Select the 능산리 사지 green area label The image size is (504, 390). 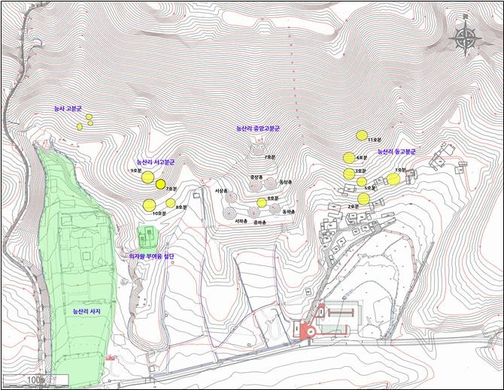click(x=87, y=311)
